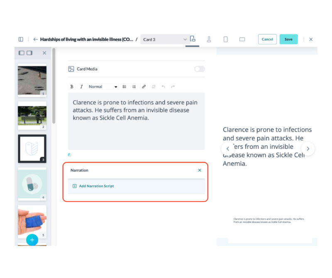Viewport: 332px width, 278px height.
Task: Apply bold formatting in the text editor
Action: pos(71,87)
